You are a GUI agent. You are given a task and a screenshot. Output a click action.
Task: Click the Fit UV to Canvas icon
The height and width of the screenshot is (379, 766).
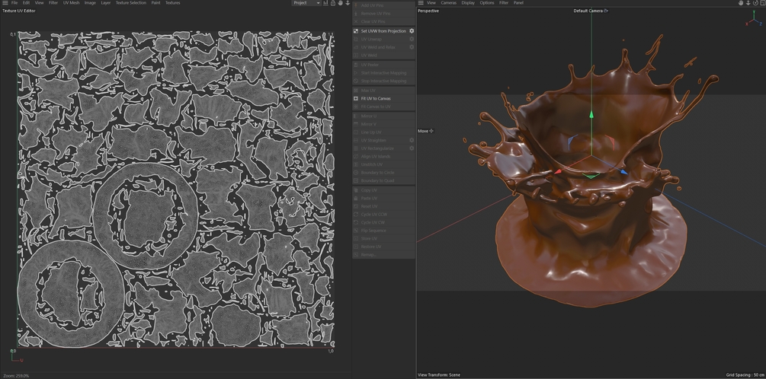pyautogui.click(x=356, y=98)
